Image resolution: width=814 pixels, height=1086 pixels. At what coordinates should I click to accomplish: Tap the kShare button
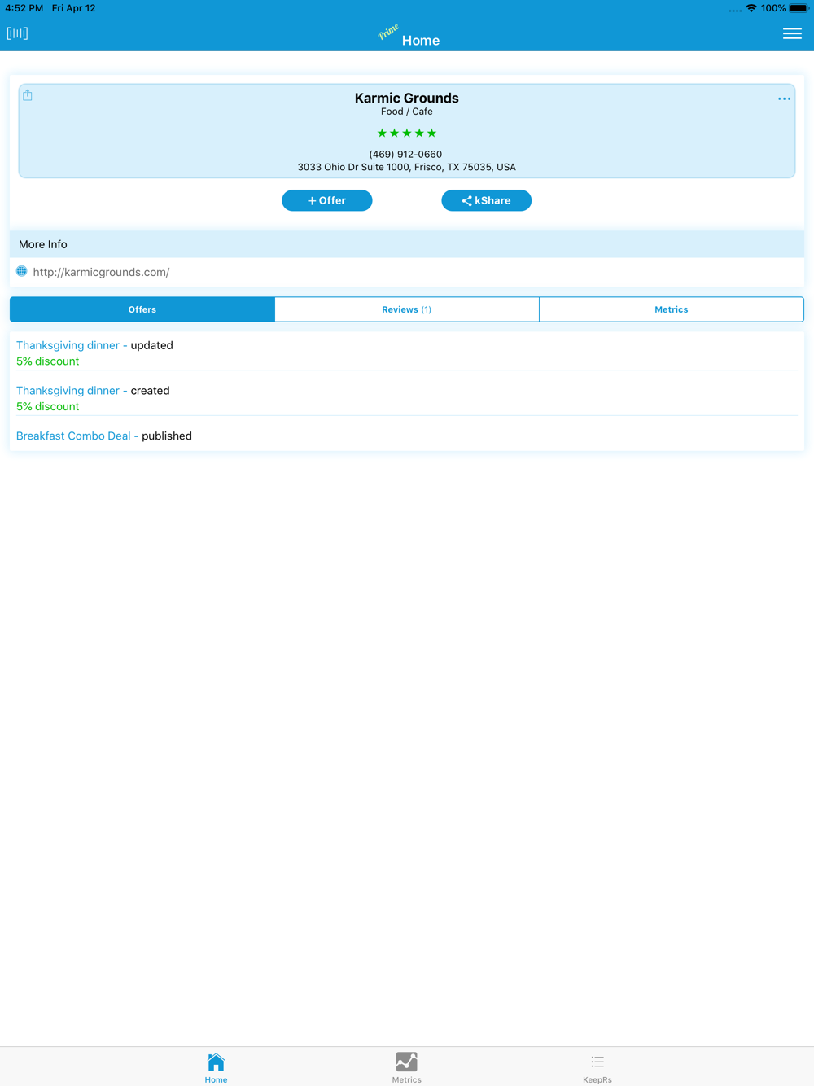487,200
